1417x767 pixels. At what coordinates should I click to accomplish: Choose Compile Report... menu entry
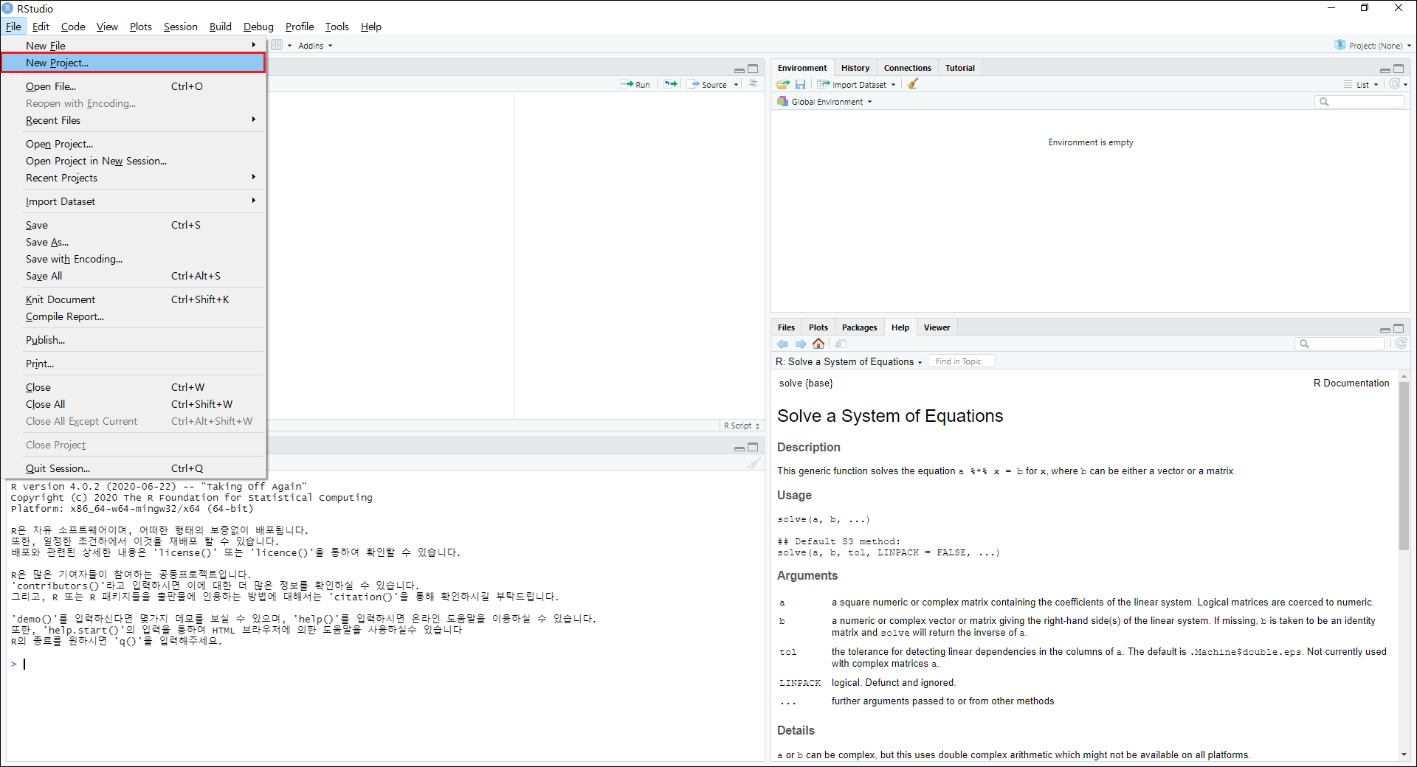(134, 316)
